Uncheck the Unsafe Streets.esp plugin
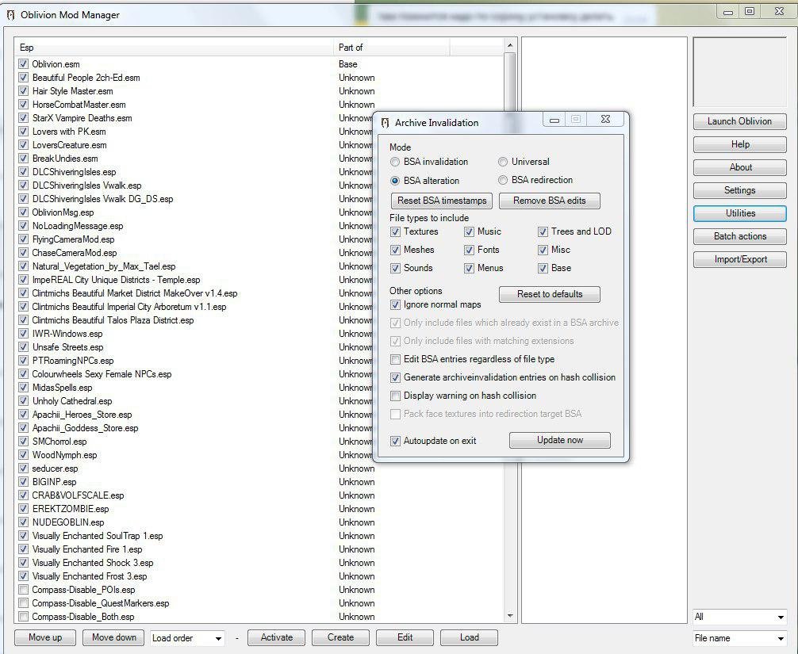The width and height of the screenshot is (798, 654). click(23, 347)
